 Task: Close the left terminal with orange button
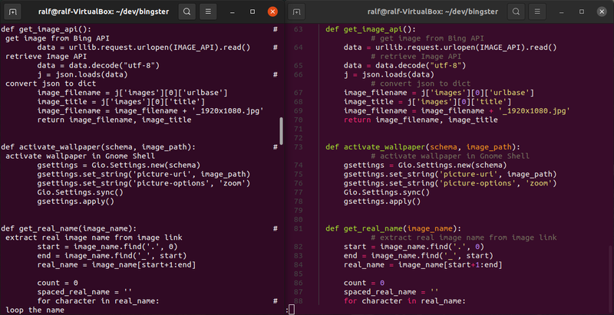coord(273,11)
